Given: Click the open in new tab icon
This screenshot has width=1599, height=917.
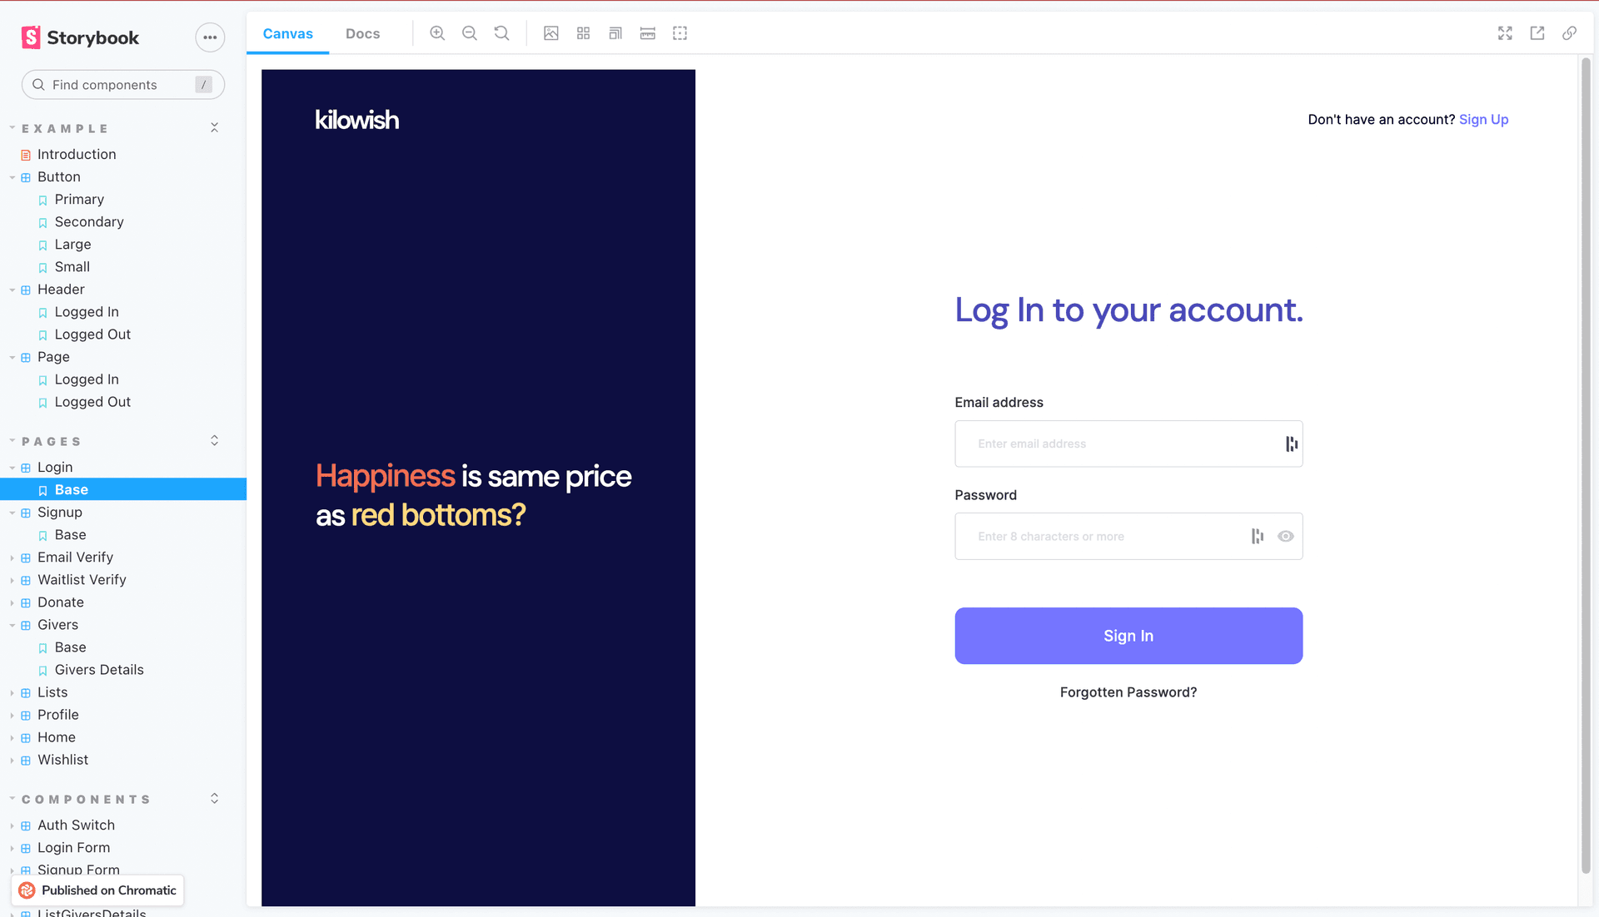Looking at the screenshot, I should click(1537, 33).
